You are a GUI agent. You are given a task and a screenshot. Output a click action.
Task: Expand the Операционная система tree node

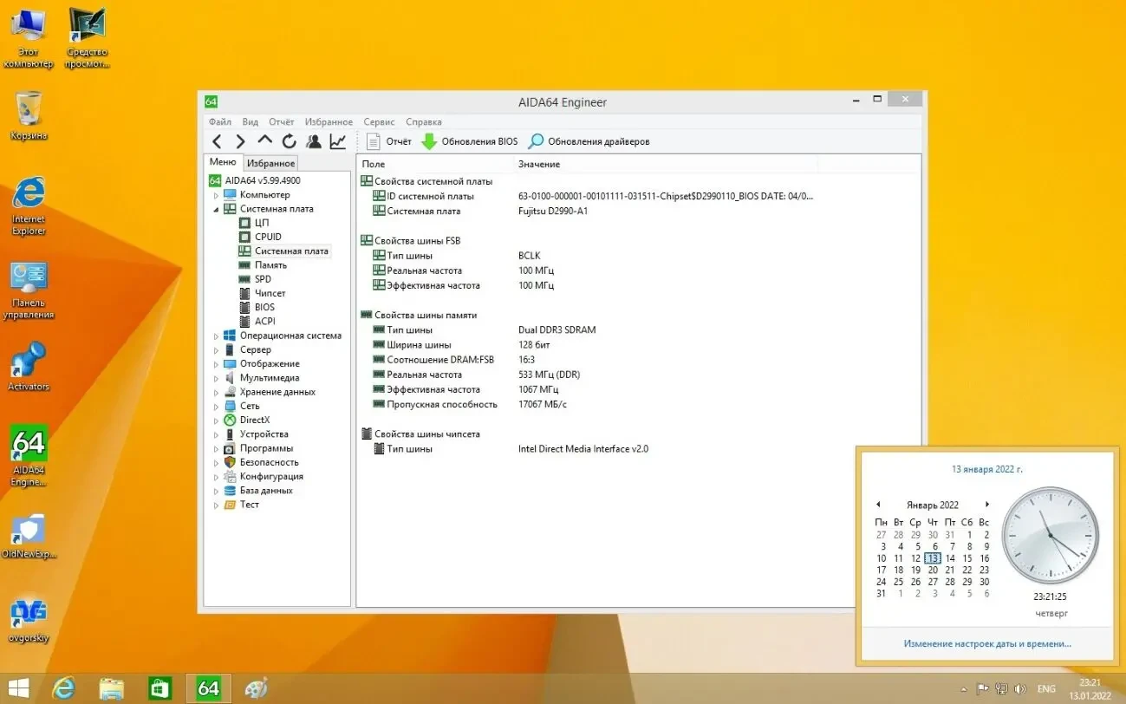218,336
